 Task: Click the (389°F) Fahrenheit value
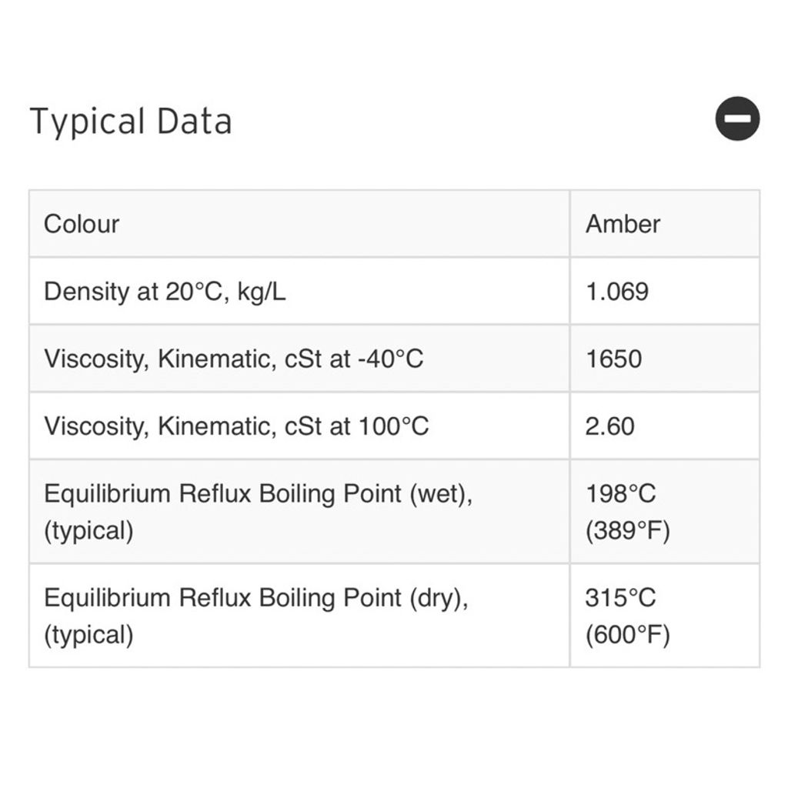point(628,530)
